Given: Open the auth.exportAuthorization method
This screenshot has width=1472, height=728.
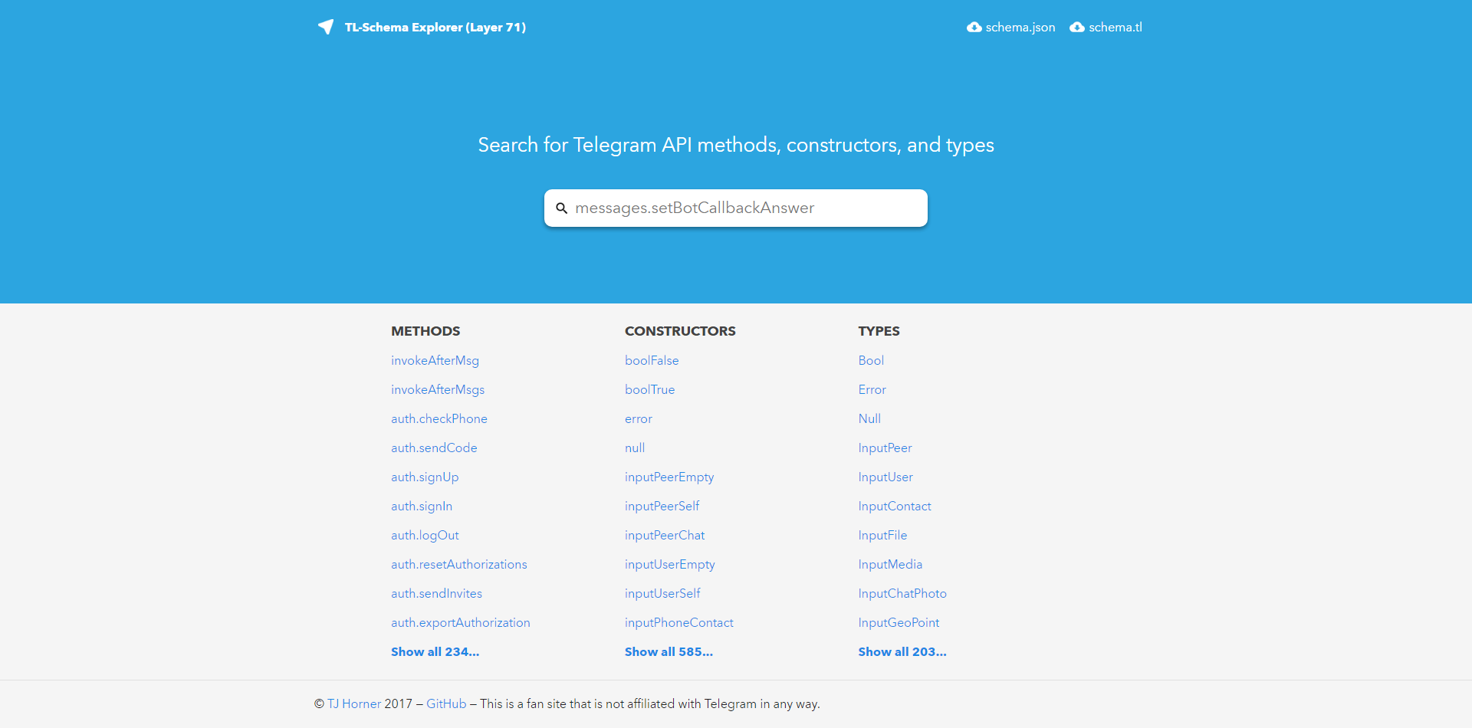Looking at the screenshot, I should pyautogui.click(x=461, y=622).
